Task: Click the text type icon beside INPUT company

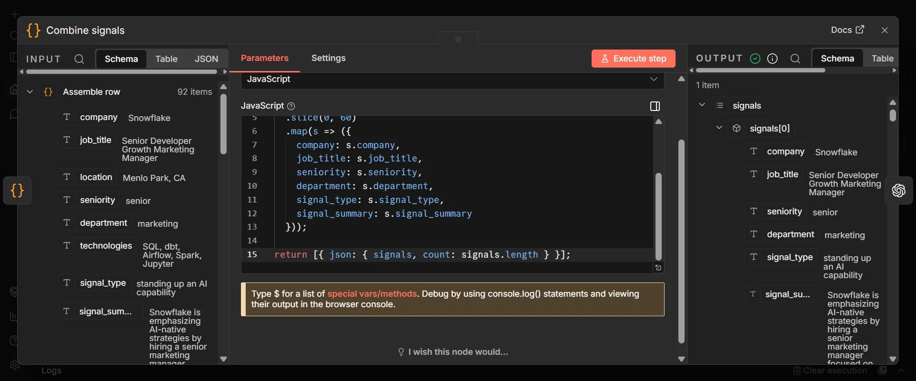Action: click(67, 117)
